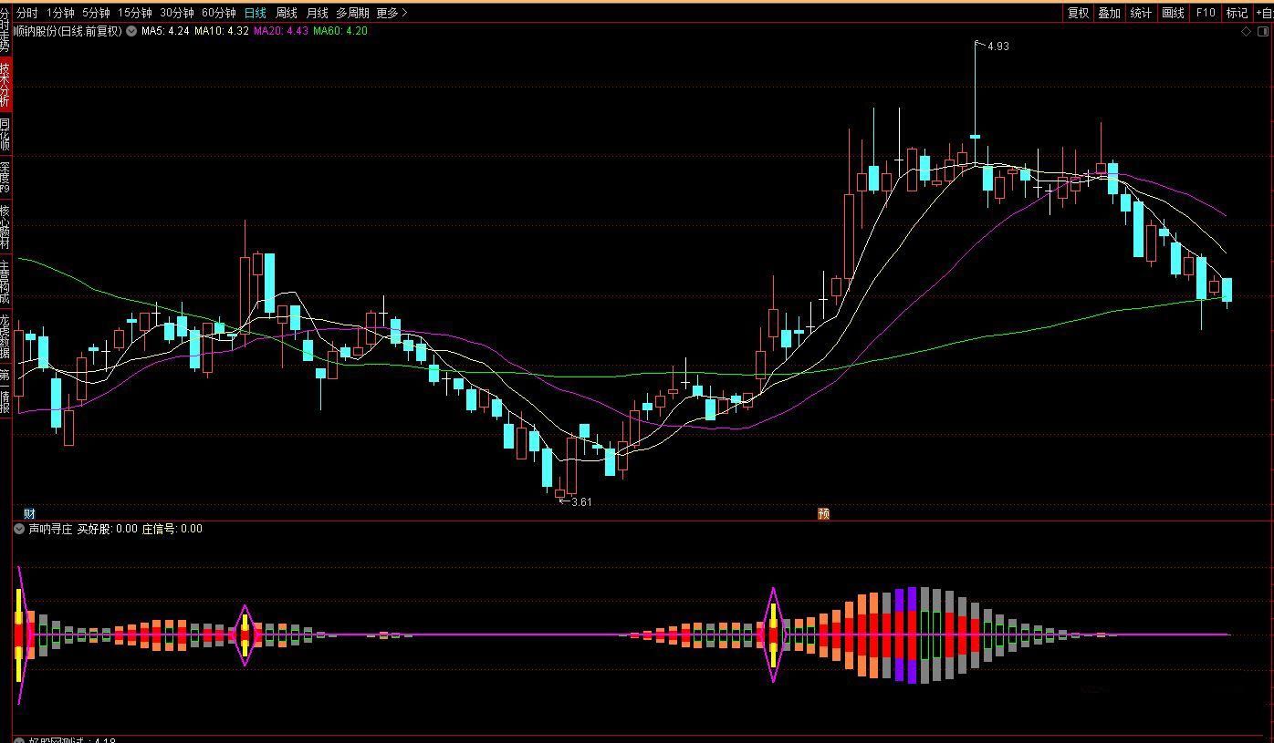Open the F10 company info
Image resolution: width=1274 pixels, height=743 pixels.
point(1206,13)
